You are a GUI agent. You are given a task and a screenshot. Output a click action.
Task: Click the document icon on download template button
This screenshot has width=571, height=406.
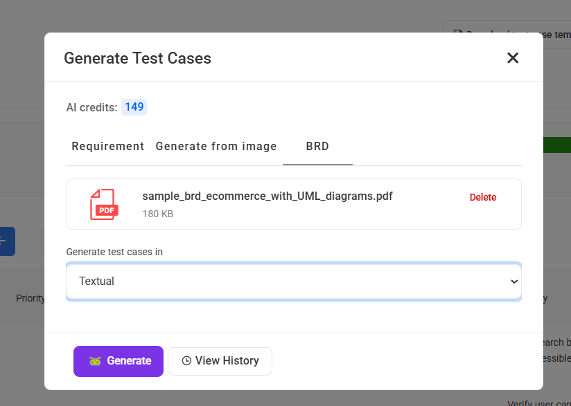(457, 34)
